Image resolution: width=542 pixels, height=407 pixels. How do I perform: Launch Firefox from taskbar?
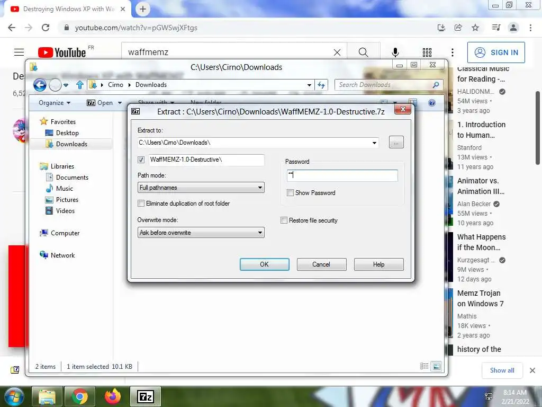pyautogui.click(x=113, y=396)
